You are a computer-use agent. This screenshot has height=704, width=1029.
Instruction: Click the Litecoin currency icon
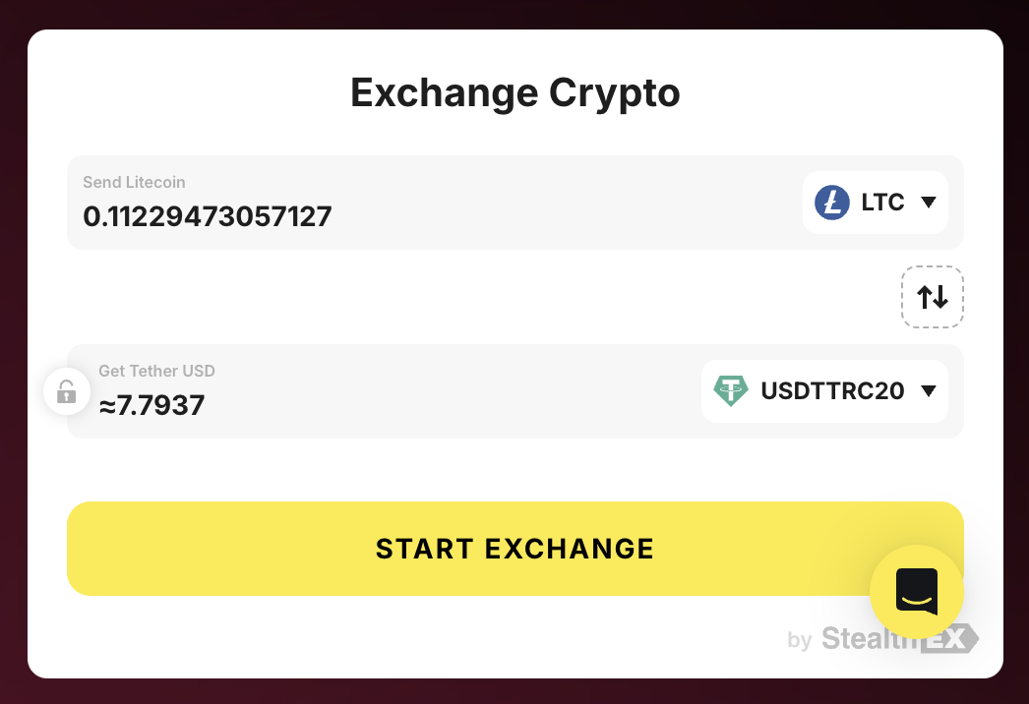click(x=832, y=203)
